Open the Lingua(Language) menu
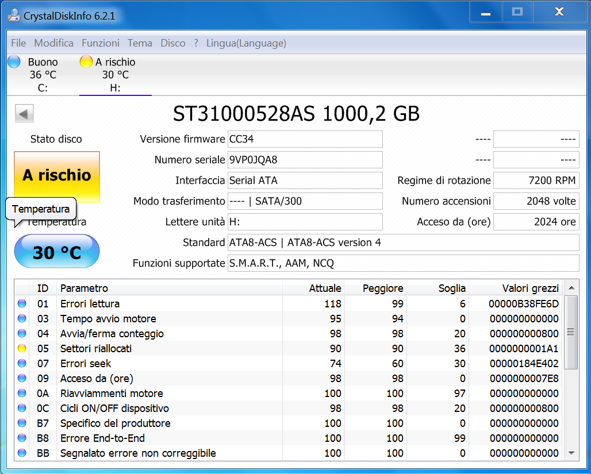The image size is (591, 474). [x=246, y=43]
